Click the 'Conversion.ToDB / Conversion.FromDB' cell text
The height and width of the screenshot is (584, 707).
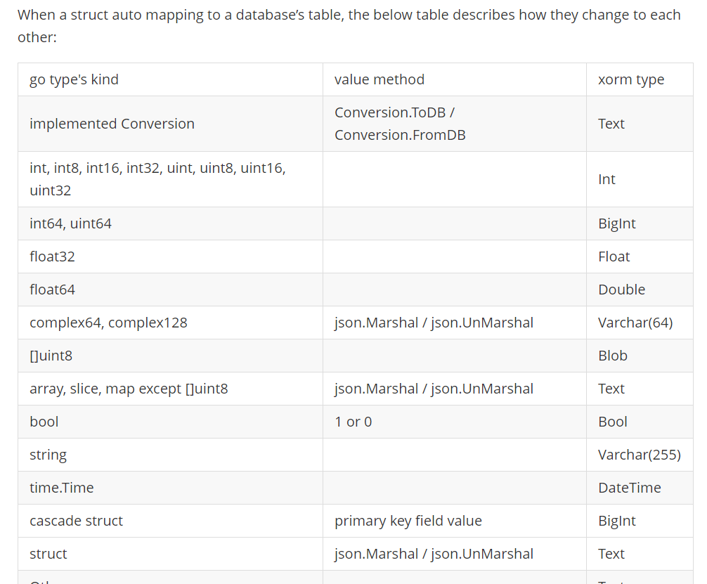400,124
